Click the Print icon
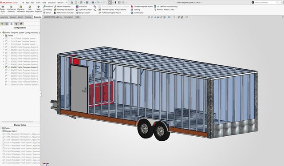Image resolution: width=284 pixels, height=166 pixels. click(93, 3)
